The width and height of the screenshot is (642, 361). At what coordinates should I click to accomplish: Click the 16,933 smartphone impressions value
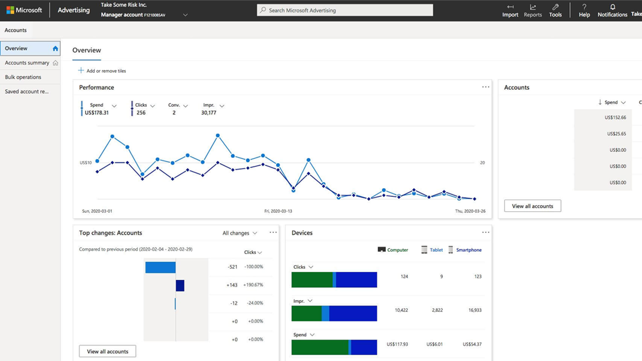pos(474,310)
